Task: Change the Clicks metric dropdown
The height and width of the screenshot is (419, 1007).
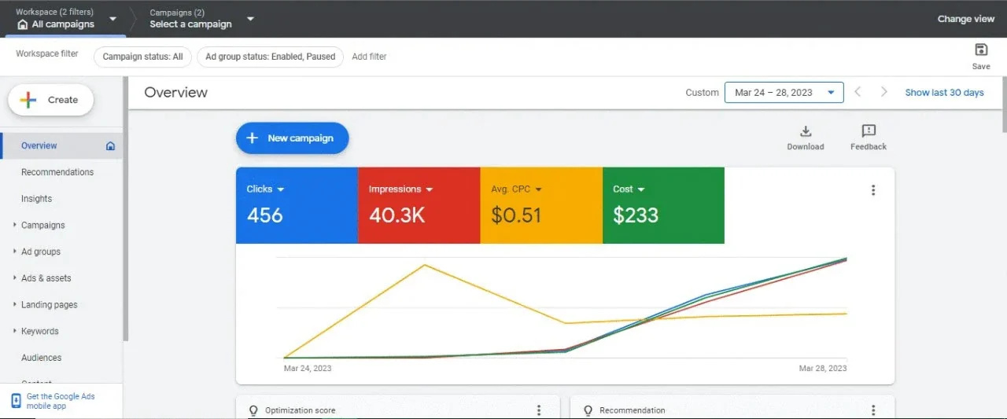Action: pyautogui.click(x=281, y=189)
